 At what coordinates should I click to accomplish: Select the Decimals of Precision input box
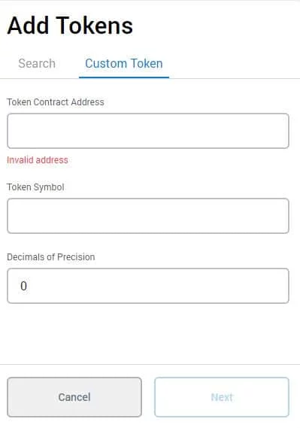coord(148,286)
